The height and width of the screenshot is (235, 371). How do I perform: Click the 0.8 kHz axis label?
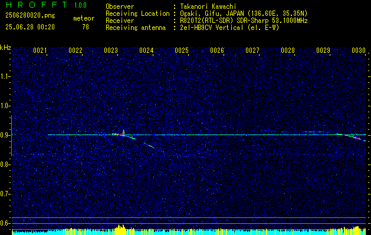coord(4,164)
